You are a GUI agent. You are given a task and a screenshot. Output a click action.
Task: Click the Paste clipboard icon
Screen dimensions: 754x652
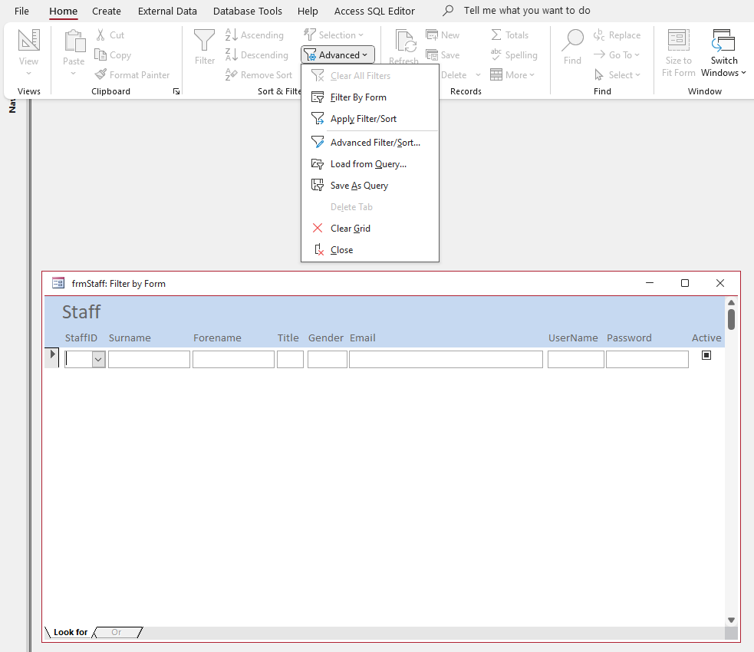coord(74,41)
